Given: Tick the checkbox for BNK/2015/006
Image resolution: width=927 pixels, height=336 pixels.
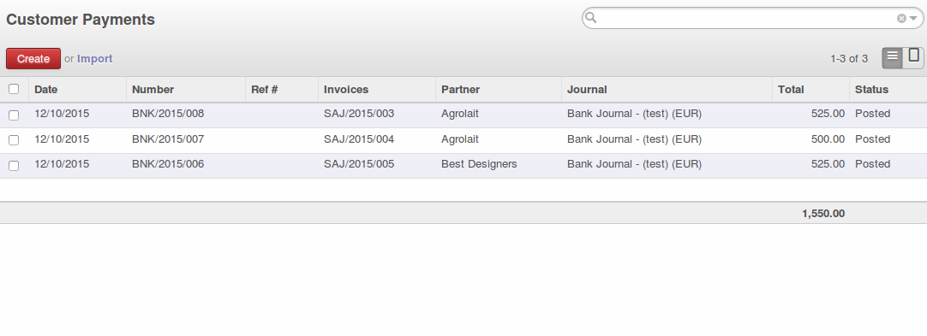Looking at the screenshot, I should [14, 166].
